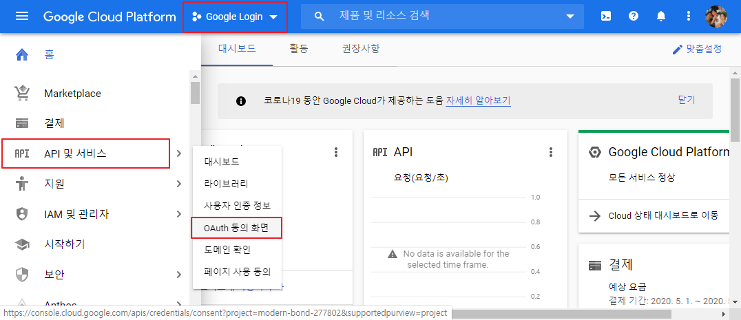Click the billing card icon beside 결제 in sidebar
The height and width of the screenshot is (320, 741).
22,124
